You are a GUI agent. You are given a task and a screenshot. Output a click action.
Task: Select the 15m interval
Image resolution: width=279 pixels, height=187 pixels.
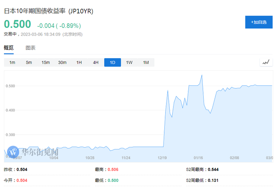tap(46, 63)
